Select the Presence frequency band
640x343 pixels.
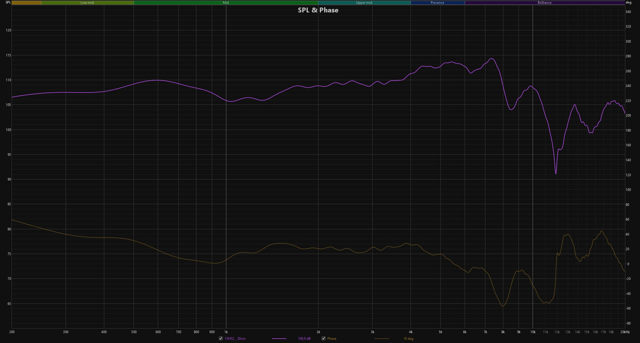click(437, 2)
